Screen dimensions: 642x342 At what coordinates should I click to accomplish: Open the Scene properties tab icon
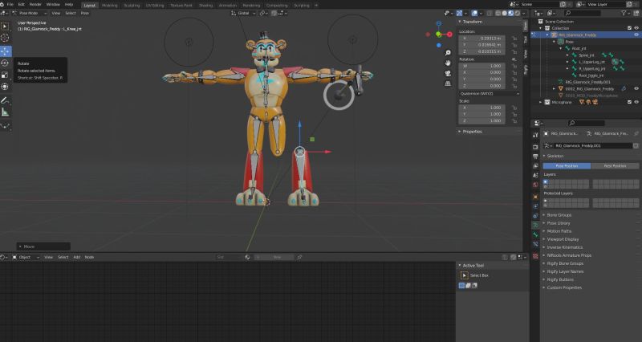coord(535,176)
